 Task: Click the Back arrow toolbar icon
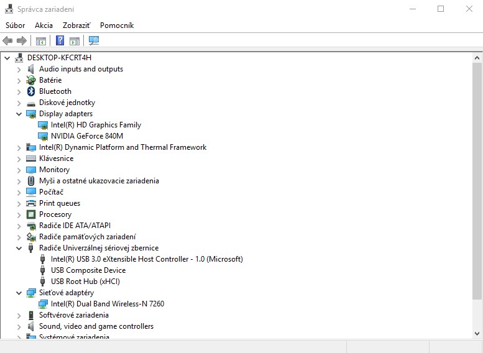pos(7,40)
